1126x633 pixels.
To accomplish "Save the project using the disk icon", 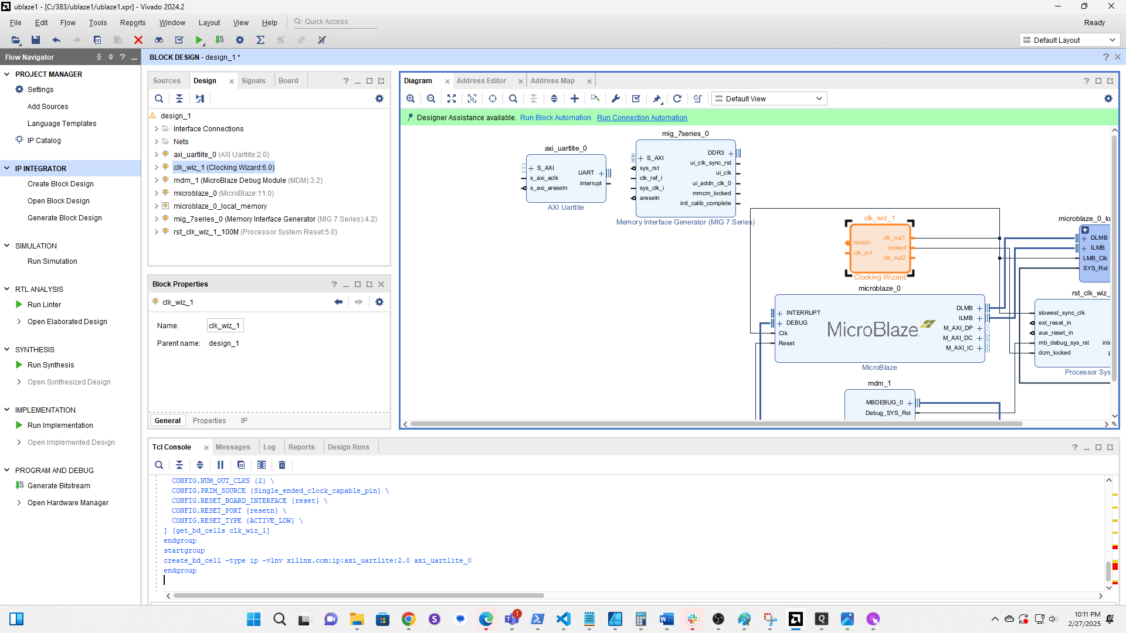I will [35, 40].
